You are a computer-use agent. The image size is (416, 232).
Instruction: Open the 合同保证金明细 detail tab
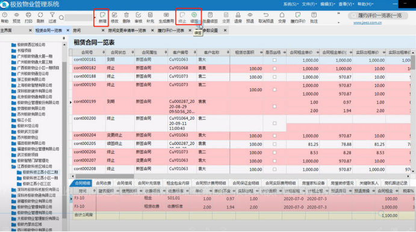pos(246,183)
